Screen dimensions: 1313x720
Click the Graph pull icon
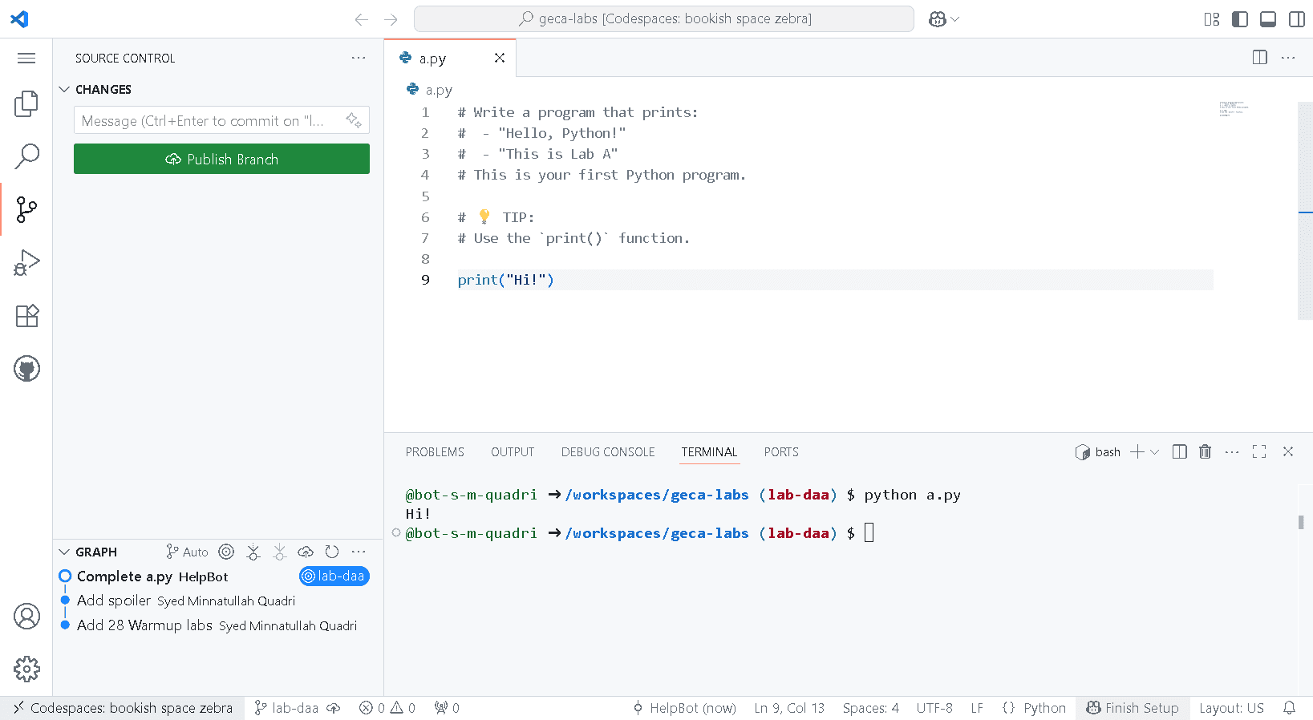point(279,552)
